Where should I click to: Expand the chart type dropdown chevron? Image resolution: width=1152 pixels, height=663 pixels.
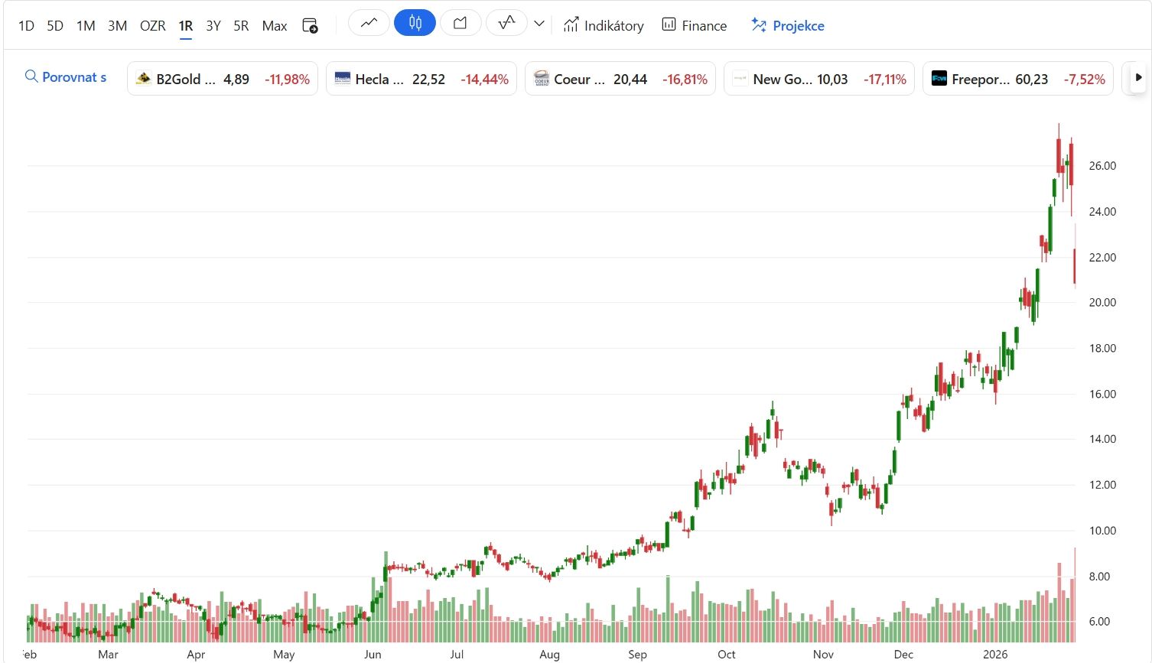pos(539,24)
